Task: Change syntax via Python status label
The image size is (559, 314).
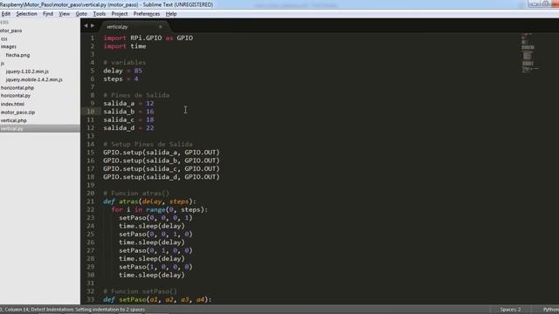Action: [551, 310]
